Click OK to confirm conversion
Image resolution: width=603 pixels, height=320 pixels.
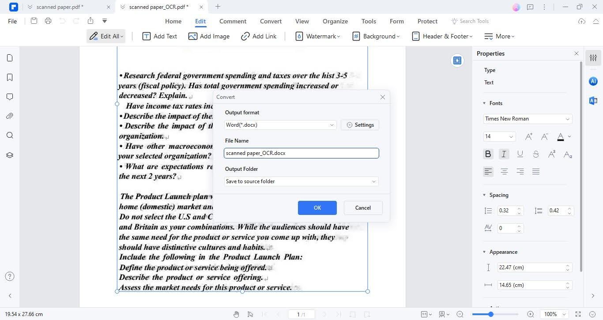(317, 207)
